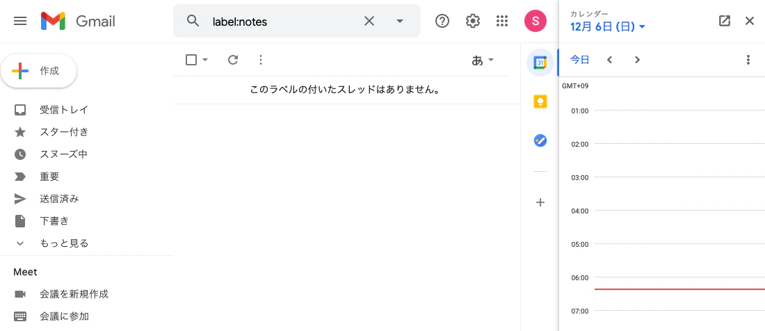Click the star icon in sidebar
The width and height of the screenshot is (765, 331).
tap(20, 131)
